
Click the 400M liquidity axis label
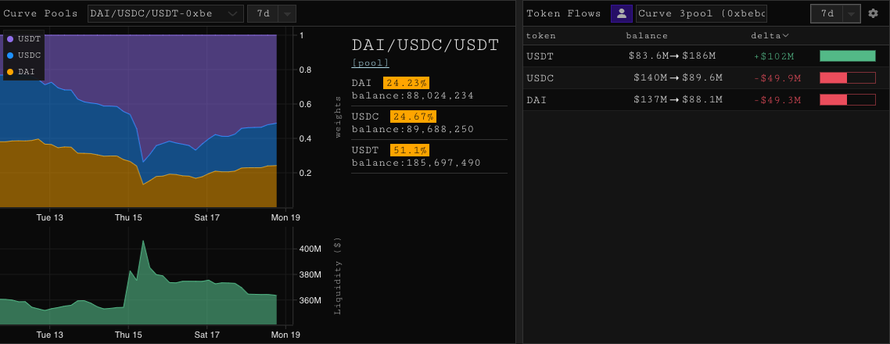[310, 249]
